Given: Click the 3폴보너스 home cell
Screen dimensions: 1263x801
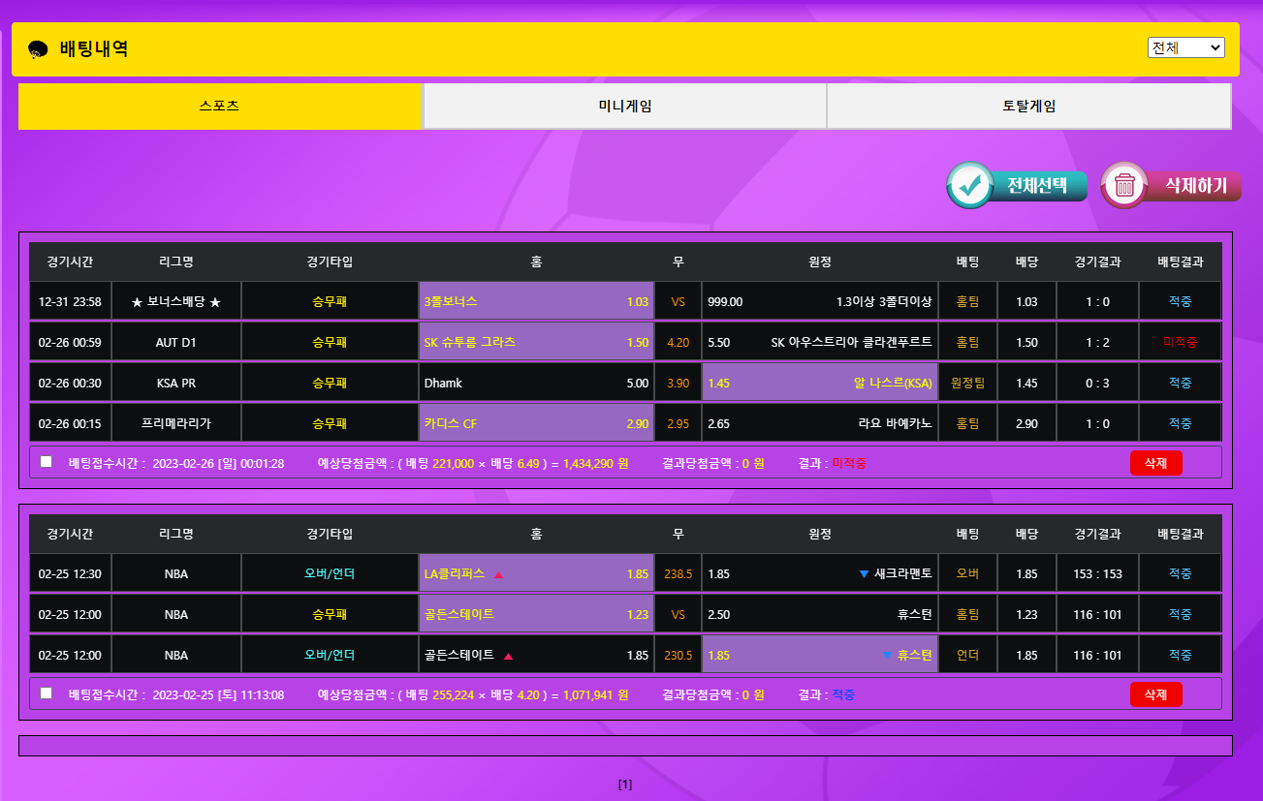Looking at the screenshot, I should pos(535,302).
